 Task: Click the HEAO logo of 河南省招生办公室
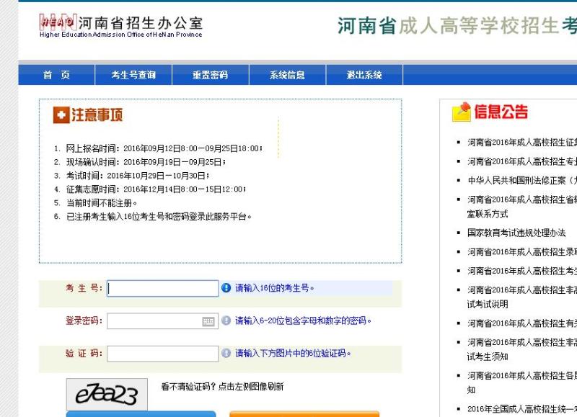58,22
